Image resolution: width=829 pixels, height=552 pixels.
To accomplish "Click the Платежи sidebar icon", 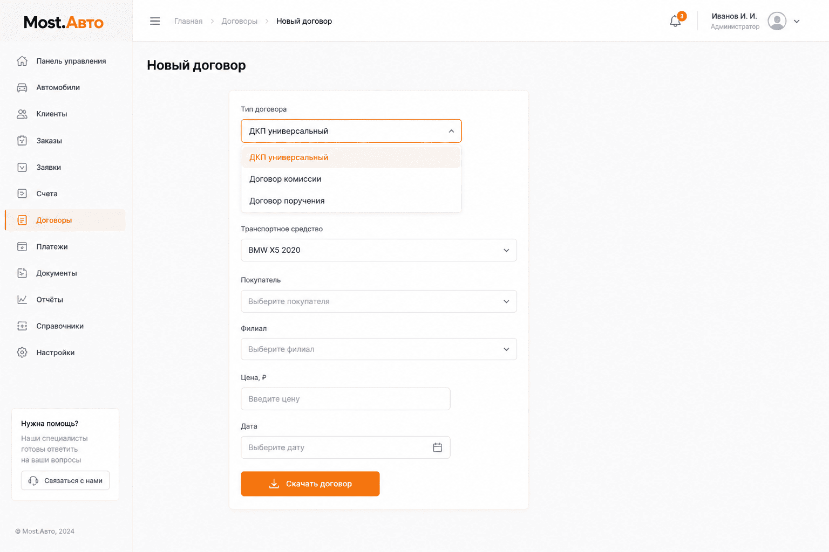I will [22, 247].
